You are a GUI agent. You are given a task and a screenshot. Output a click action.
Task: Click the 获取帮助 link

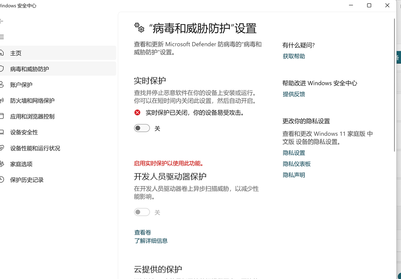(x=294, y=56)
